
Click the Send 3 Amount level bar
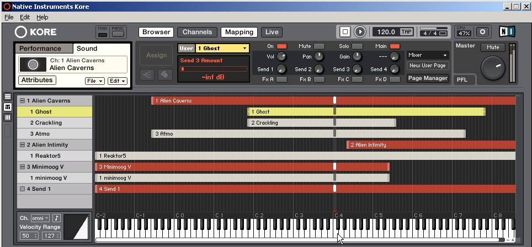pyautogui.click(x=214, y=69)
